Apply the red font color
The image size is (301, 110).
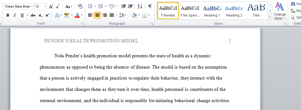click(x=77, y=15)
